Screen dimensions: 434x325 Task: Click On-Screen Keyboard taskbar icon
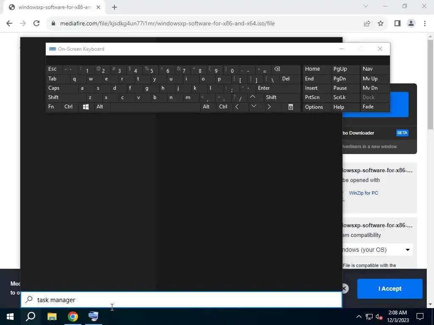pyautogui.click(x=93, y=317)
